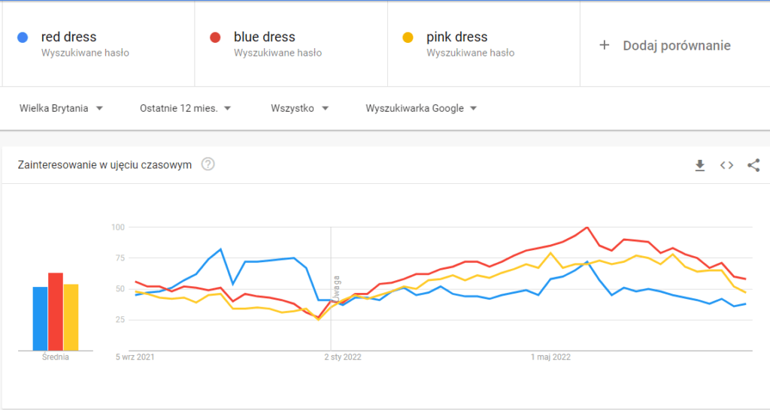Viewport: 770px width, 410px height.
Task: Open the help question mark icon
Action: point(208,164)
